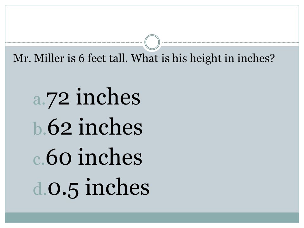Click the letter label c.
The height and width of the screenshot is (228, 304).
(x=39, y=160)
